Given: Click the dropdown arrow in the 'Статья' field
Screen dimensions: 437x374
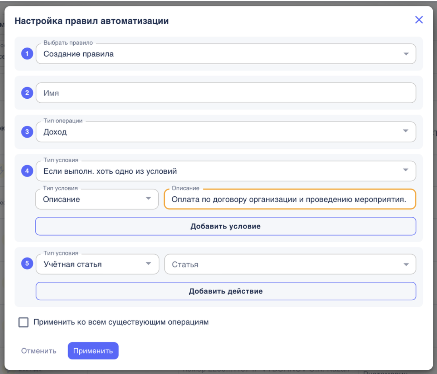Looking at the screenshot, I should pyautogui.click(x=407, y=264).
